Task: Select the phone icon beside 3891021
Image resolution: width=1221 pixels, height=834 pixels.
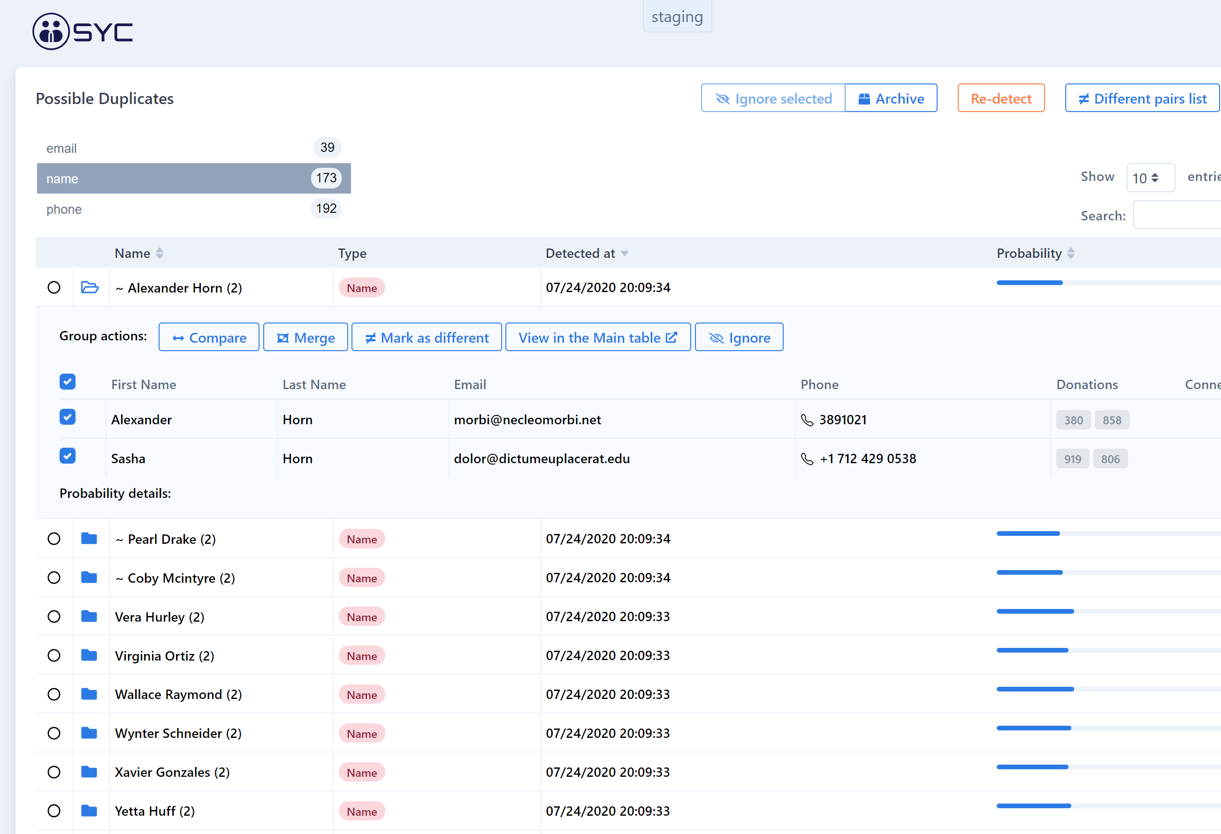Action: 808,420
